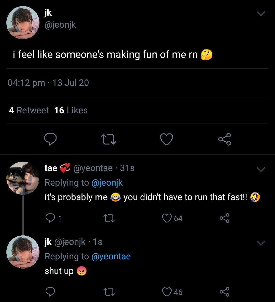The height and width of the screenshot is (302, 275).
Task: Open @yeontae mention in jk's reply
Action: point(111,257)
